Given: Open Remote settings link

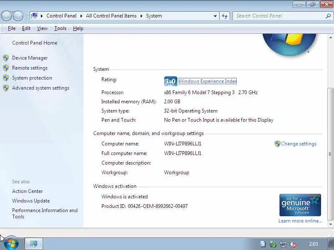Looking at the screenshot, I should (30, 68).
